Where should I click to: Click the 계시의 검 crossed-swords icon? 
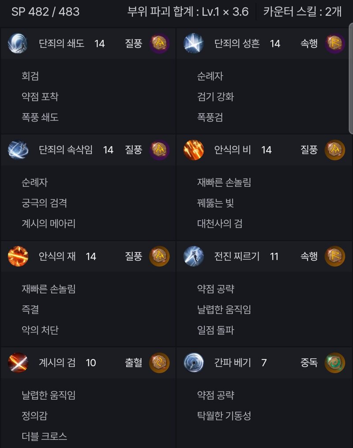click(x=18, y=362)
